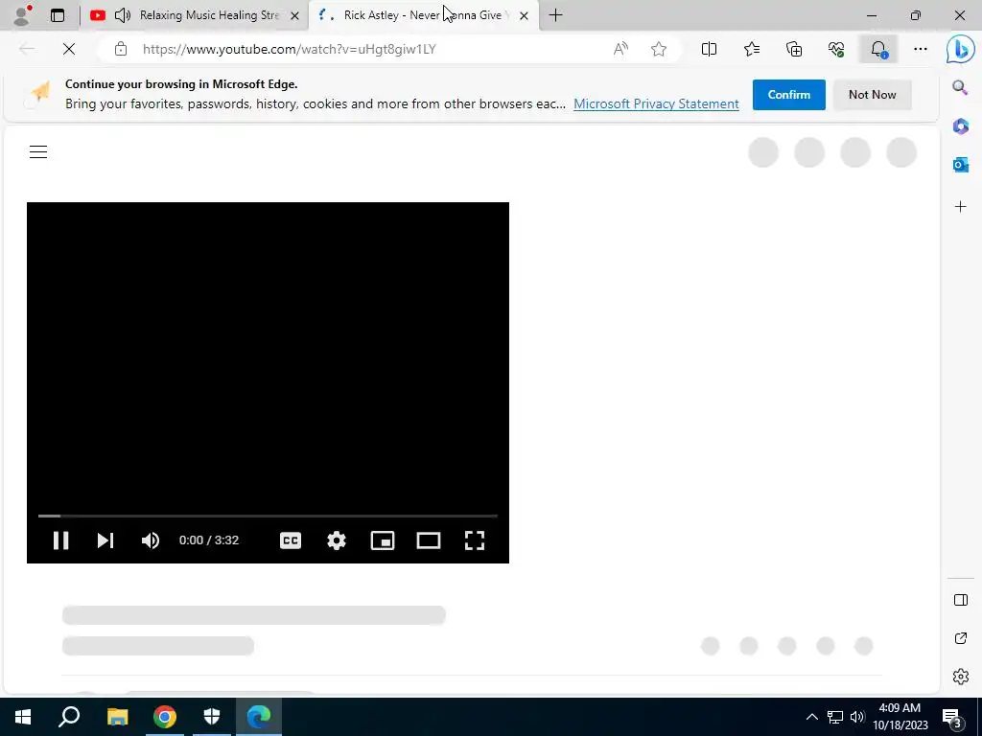
Task: Open Windows Start menu
Action: [23, 717]
